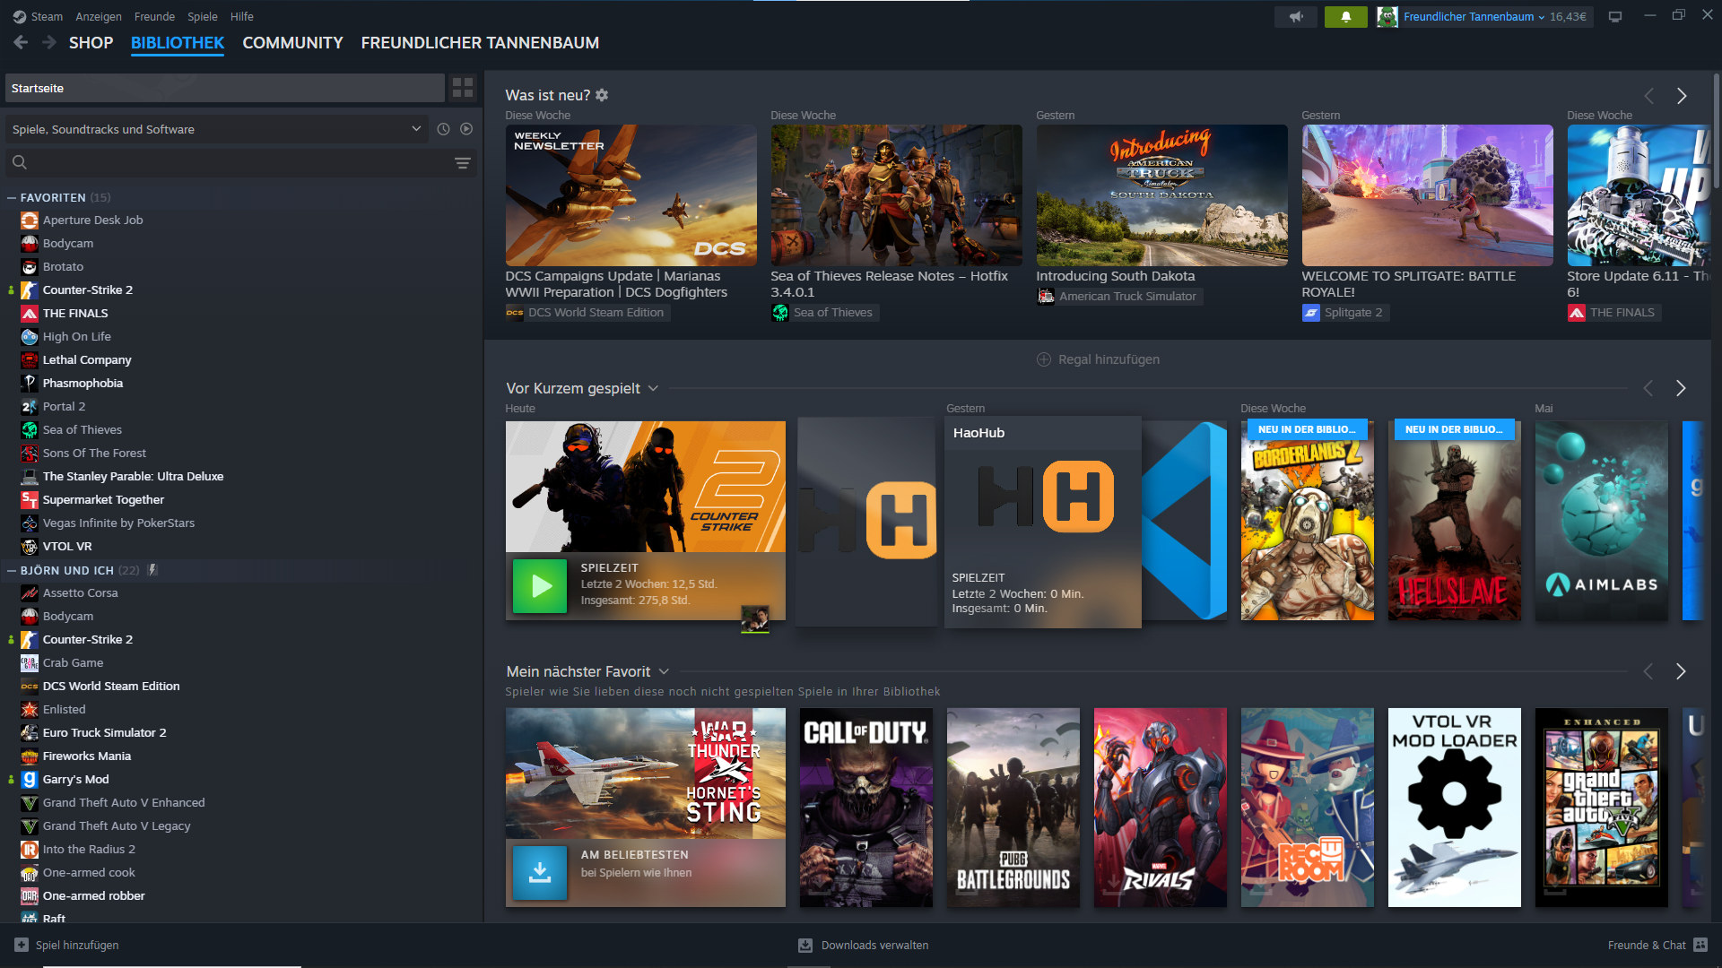The height and width of the screenshot is (968, 1722).
Task: Click the Startseite button
Action: (225, 88)
